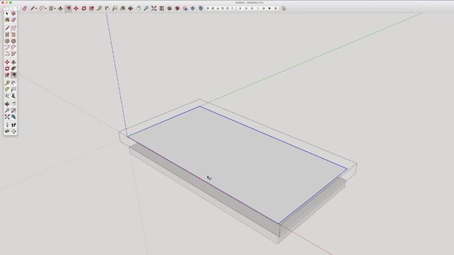This screenshot has width=454, height=255.
Task: Choose the Walk footprints tool
Action: [x=14, y=125]
